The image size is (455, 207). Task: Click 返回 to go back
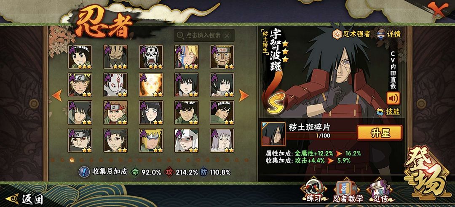[x=25, y=199]
